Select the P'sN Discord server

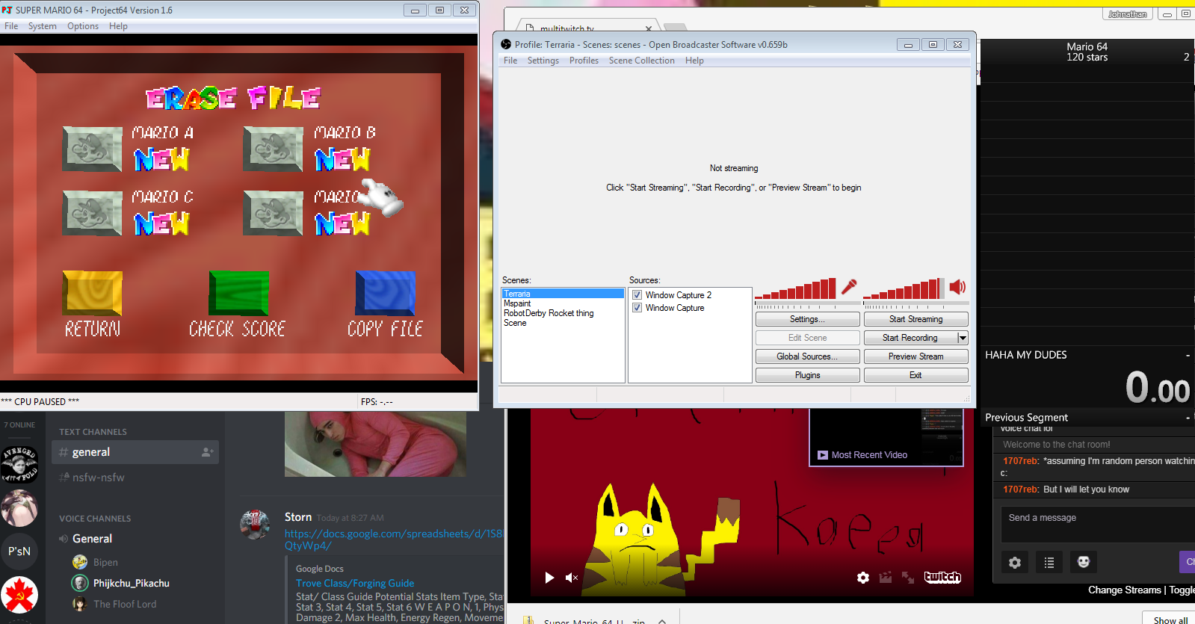(x=19, y=552)
